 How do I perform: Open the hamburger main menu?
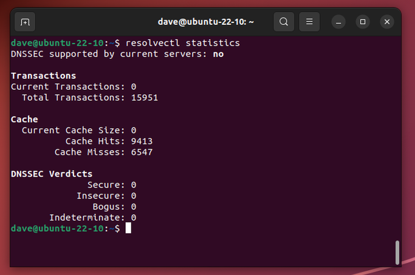(309, 22)
